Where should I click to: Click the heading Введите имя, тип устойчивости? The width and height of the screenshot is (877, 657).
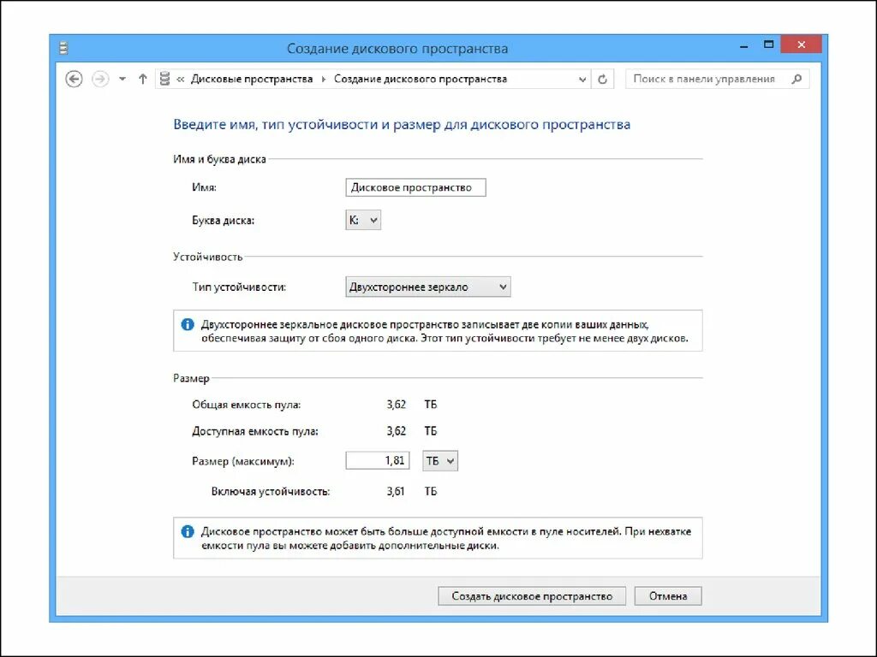(x=402, y=125)
